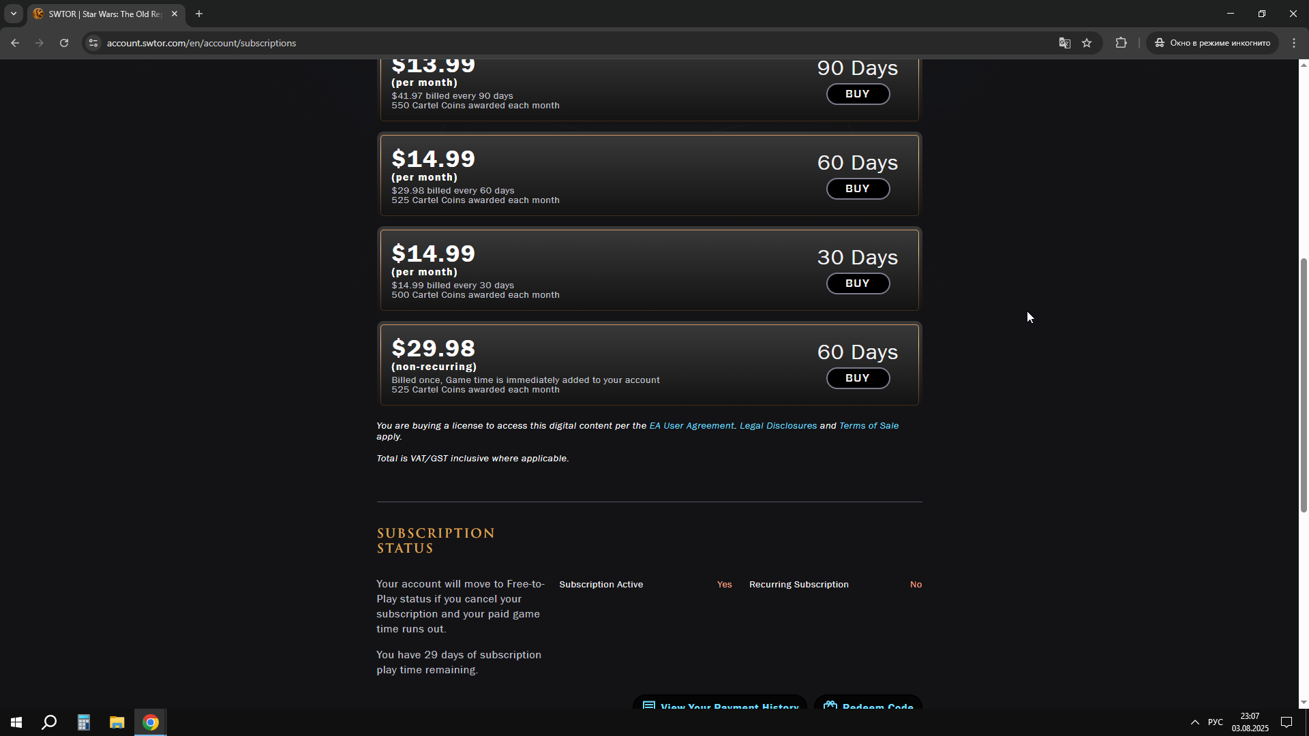Click the browser forward arrow

click(x=40, y=43)
